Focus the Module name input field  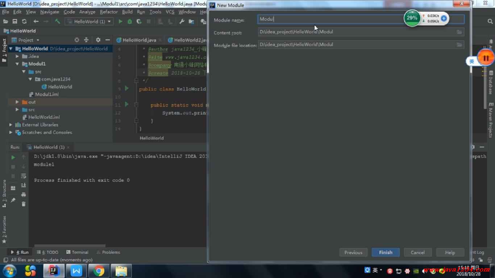361,19
